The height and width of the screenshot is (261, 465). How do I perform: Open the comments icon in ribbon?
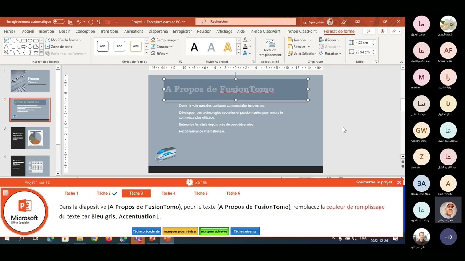point(368,32)
